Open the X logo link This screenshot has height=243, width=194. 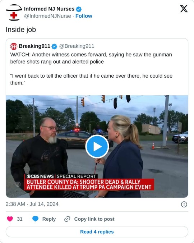click(x=184, y=9)
